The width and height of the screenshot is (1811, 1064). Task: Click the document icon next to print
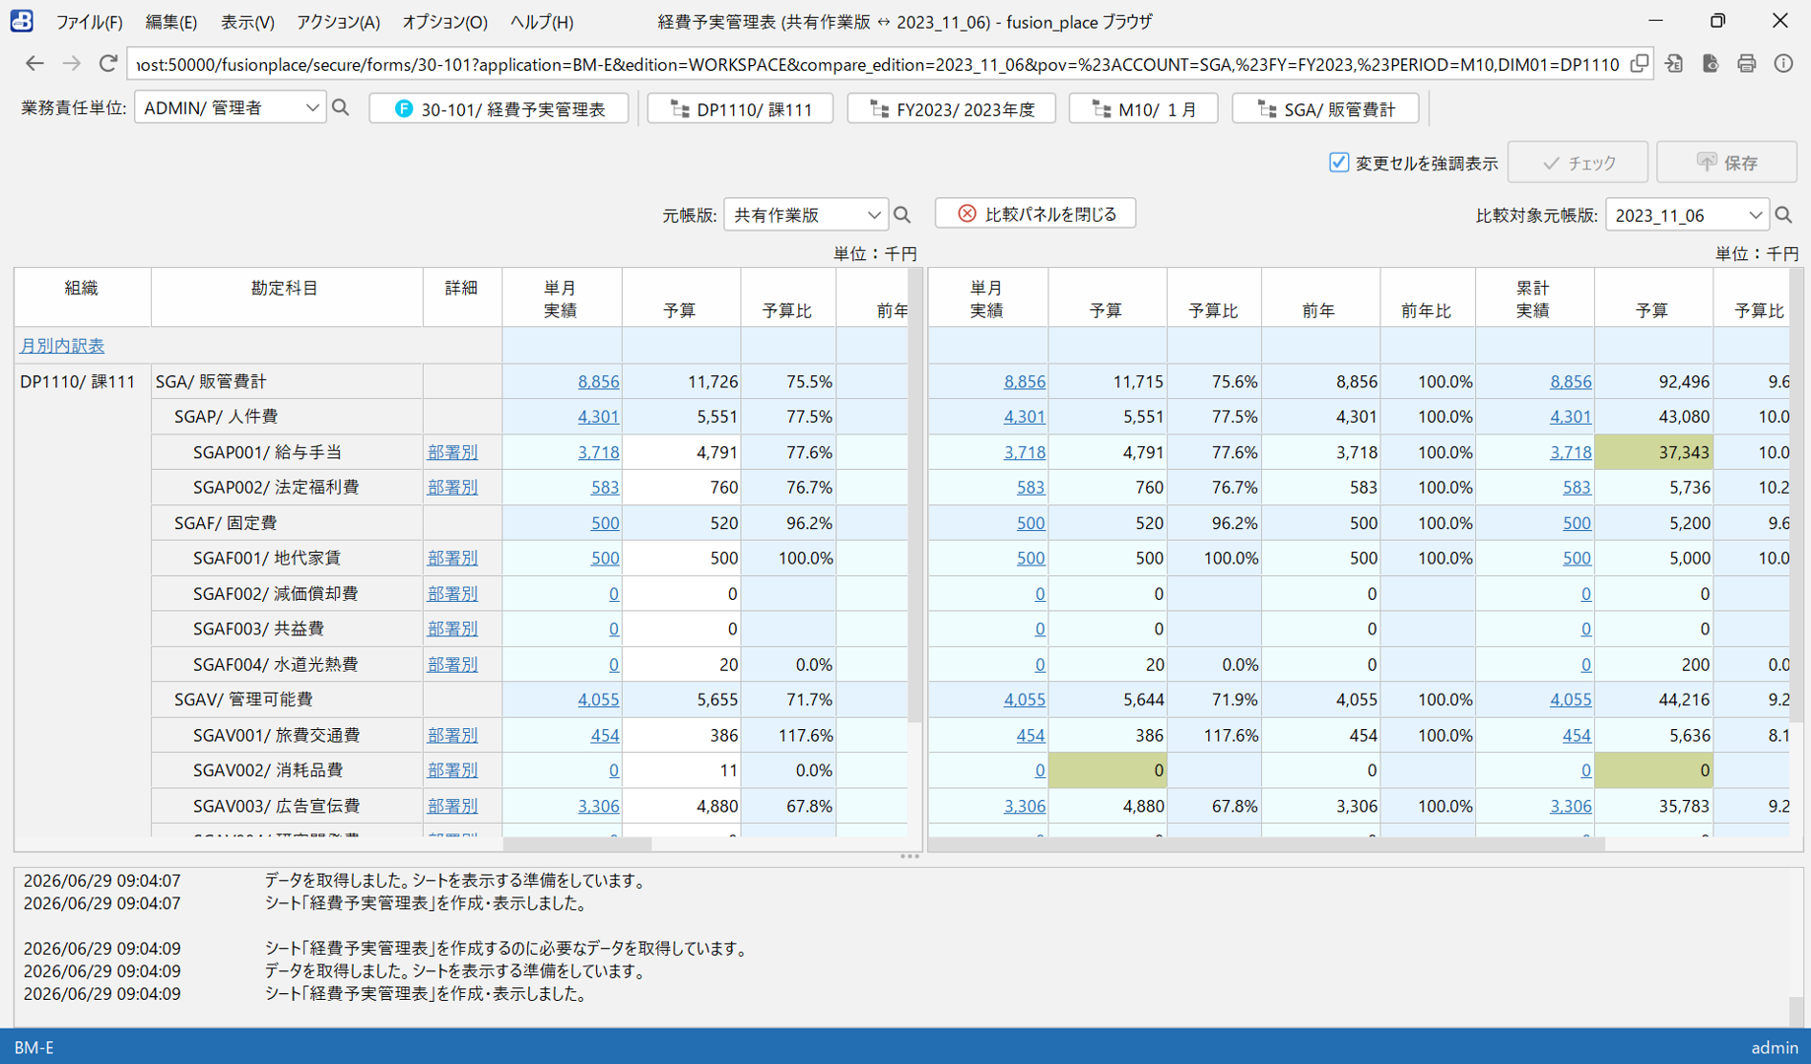[1710, 64]
